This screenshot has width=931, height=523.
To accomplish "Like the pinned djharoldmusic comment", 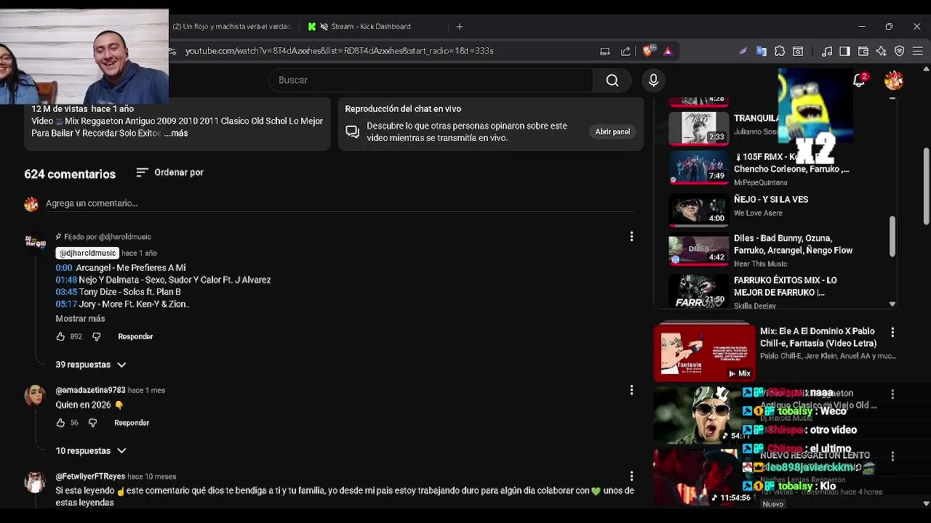I will pos(60,336).
